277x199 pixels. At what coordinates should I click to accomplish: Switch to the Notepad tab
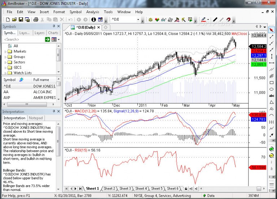tap(36, 118)
